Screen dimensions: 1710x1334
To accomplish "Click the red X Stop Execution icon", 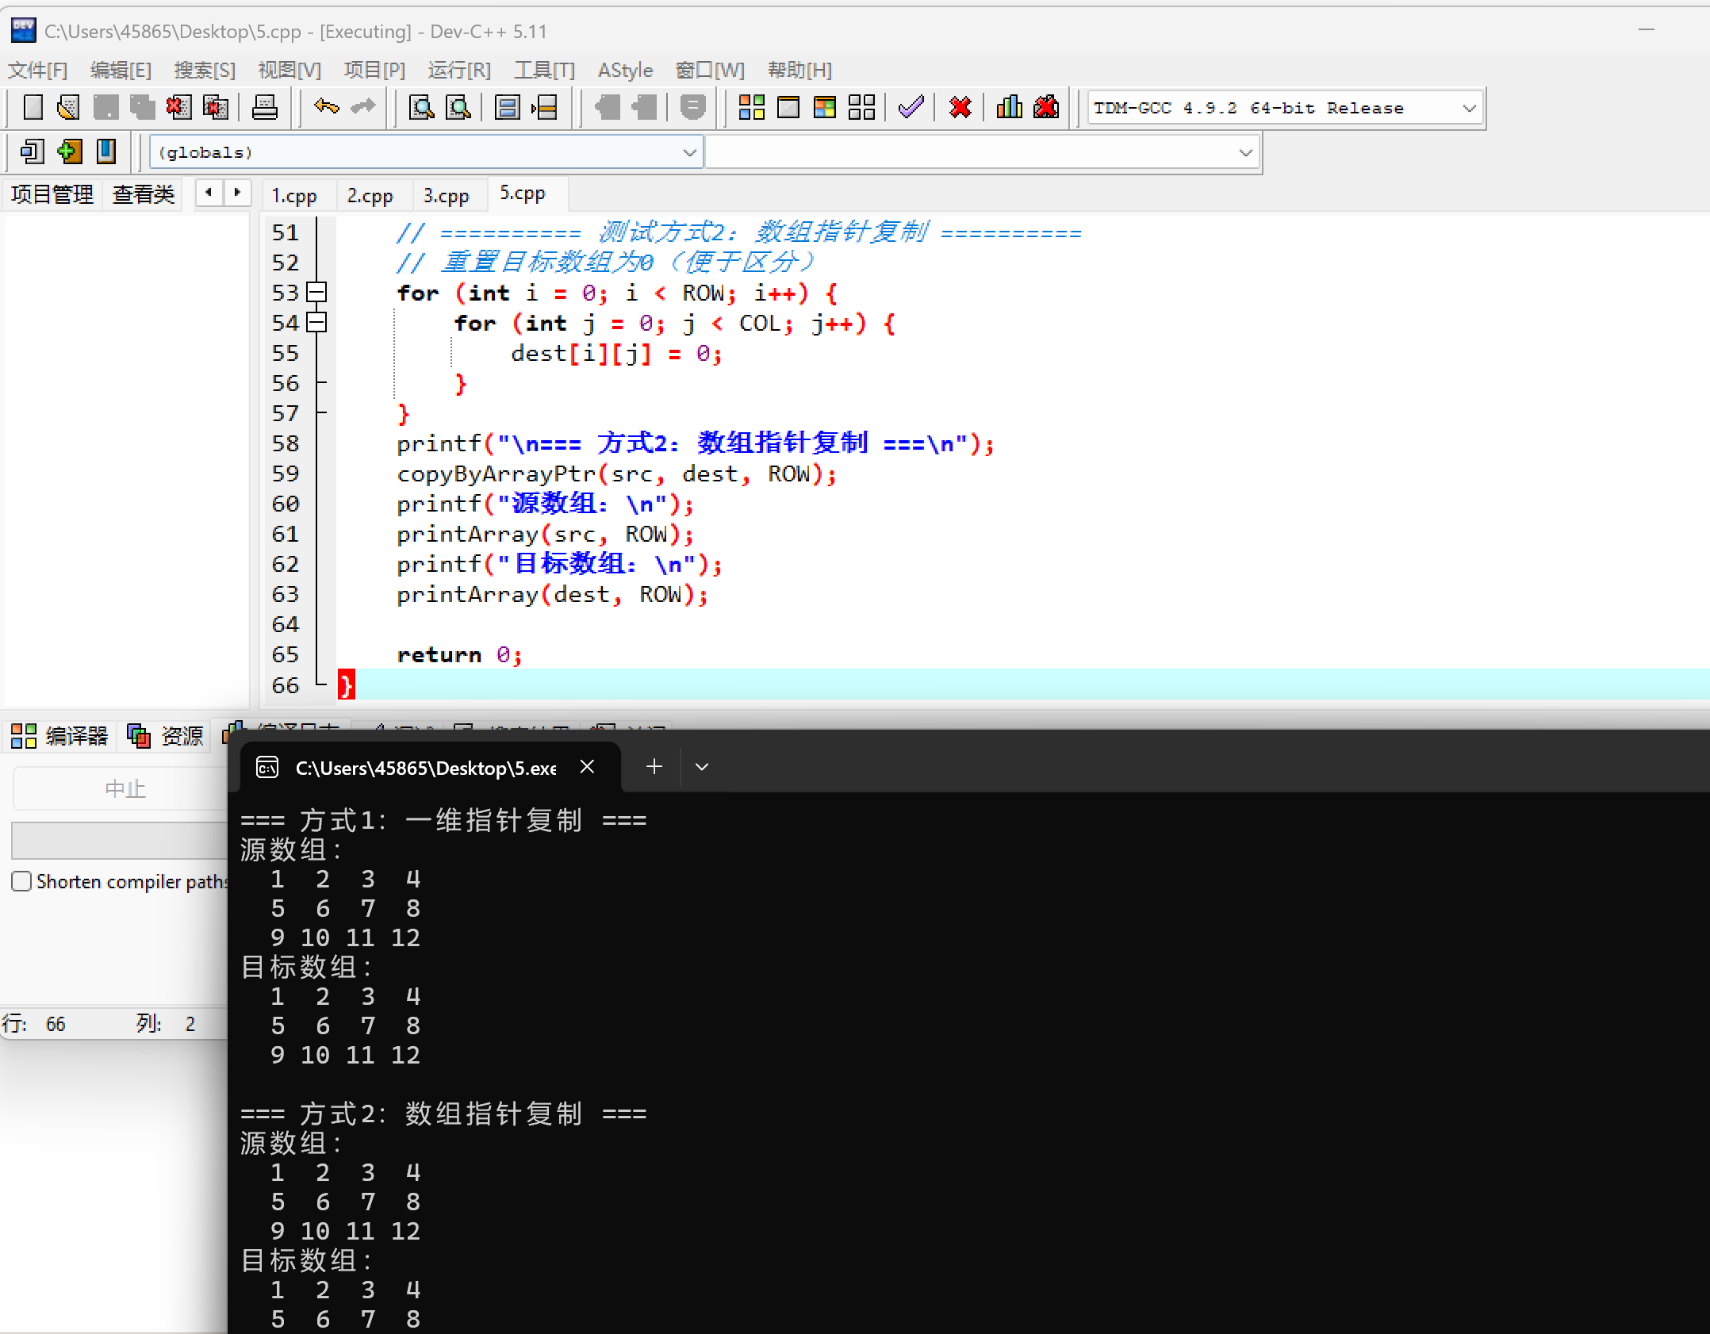I will coord(960,107).
